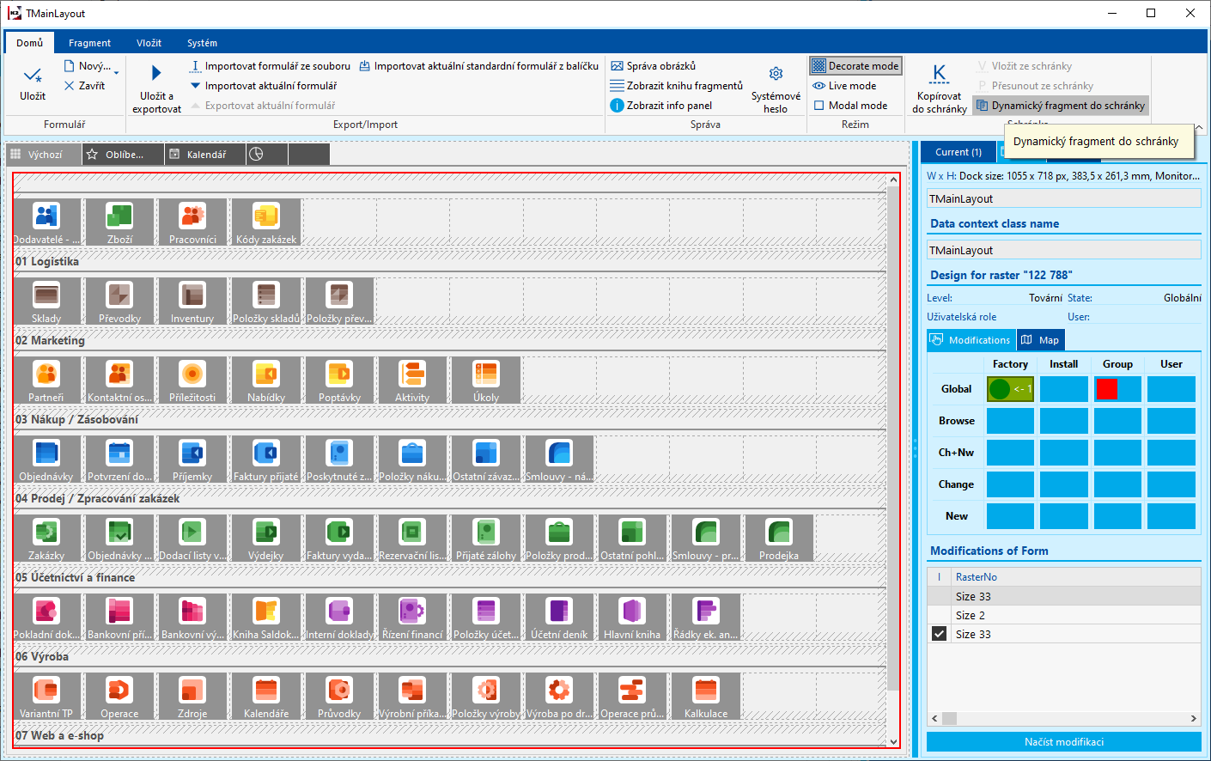Show the Modifications tab
Image resolution: width=1211 pixels, height=761 pixels.
pos(971,340)
